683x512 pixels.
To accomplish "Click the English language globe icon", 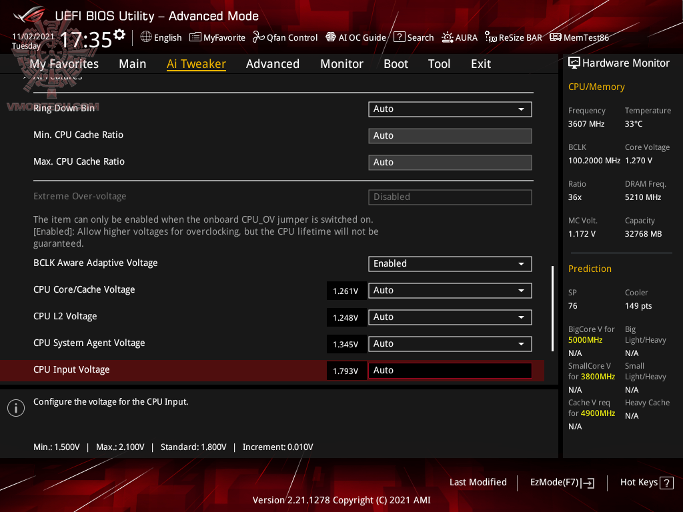I will click(x=146, y=37).
